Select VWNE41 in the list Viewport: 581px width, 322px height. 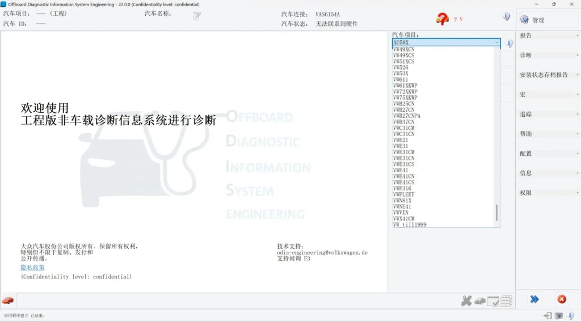(x=443, y=206)
